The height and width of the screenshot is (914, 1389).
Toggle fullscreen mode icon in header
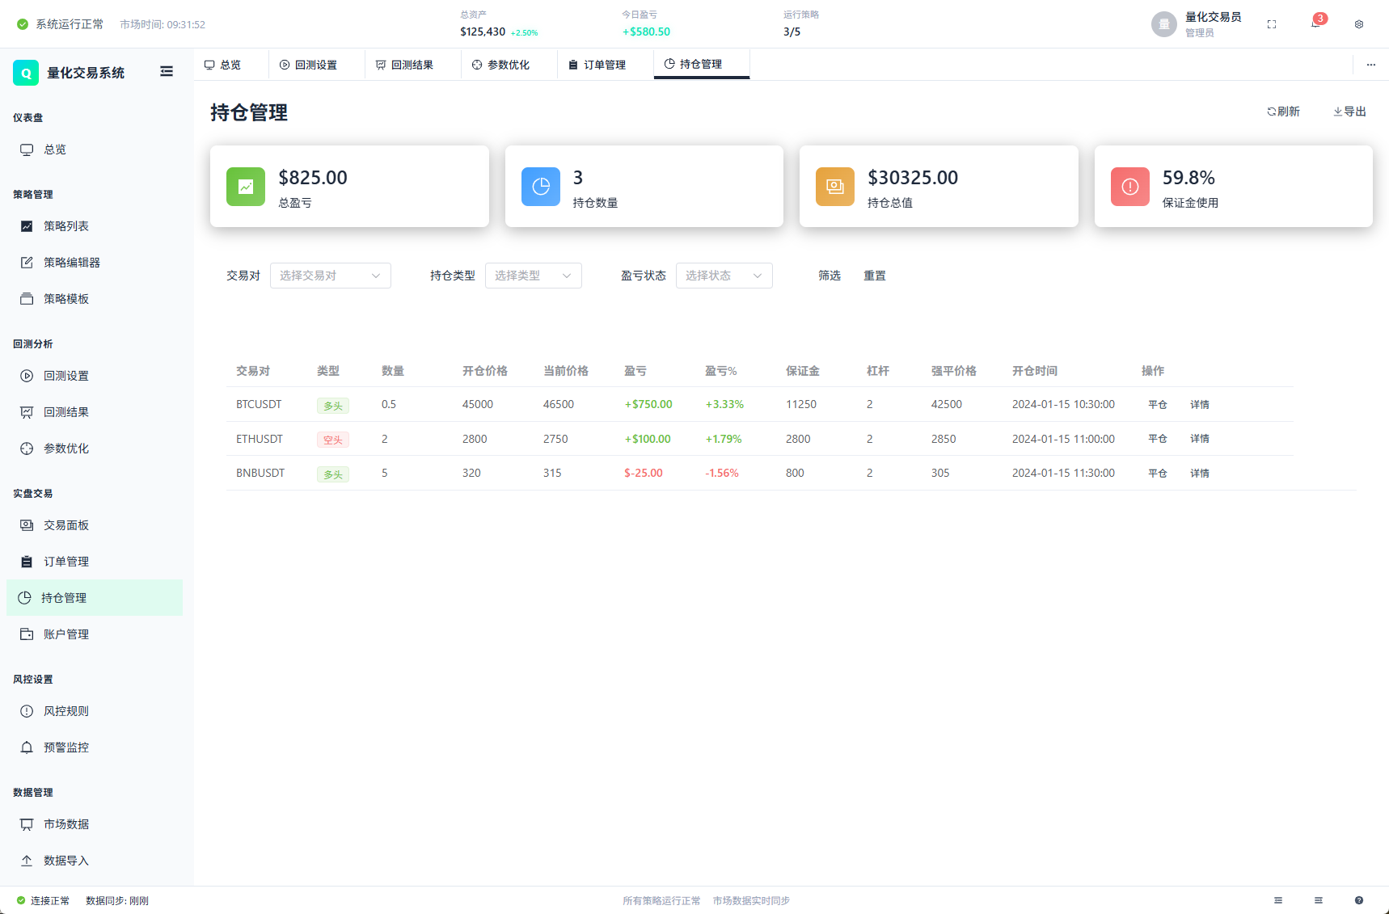coord(1272,24)
